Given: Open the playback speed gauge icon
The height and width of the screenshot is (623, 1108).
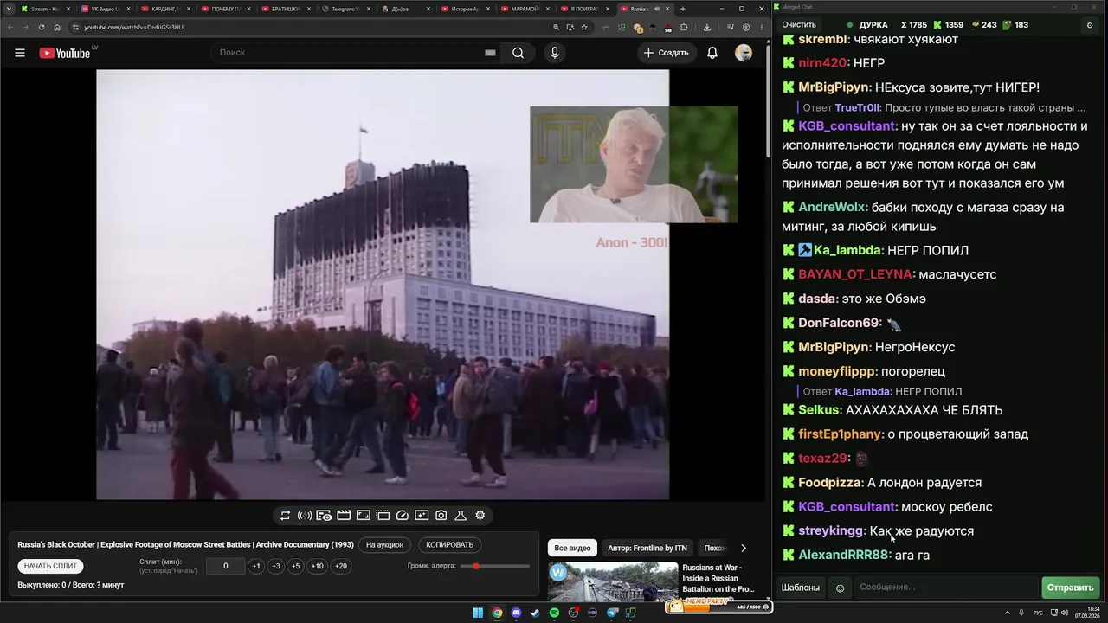Looking at the screenshot, I should 402,516.
